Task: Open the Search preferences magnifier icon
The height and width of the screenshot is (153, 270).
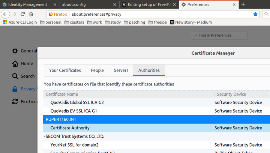Action: (15, 76)
